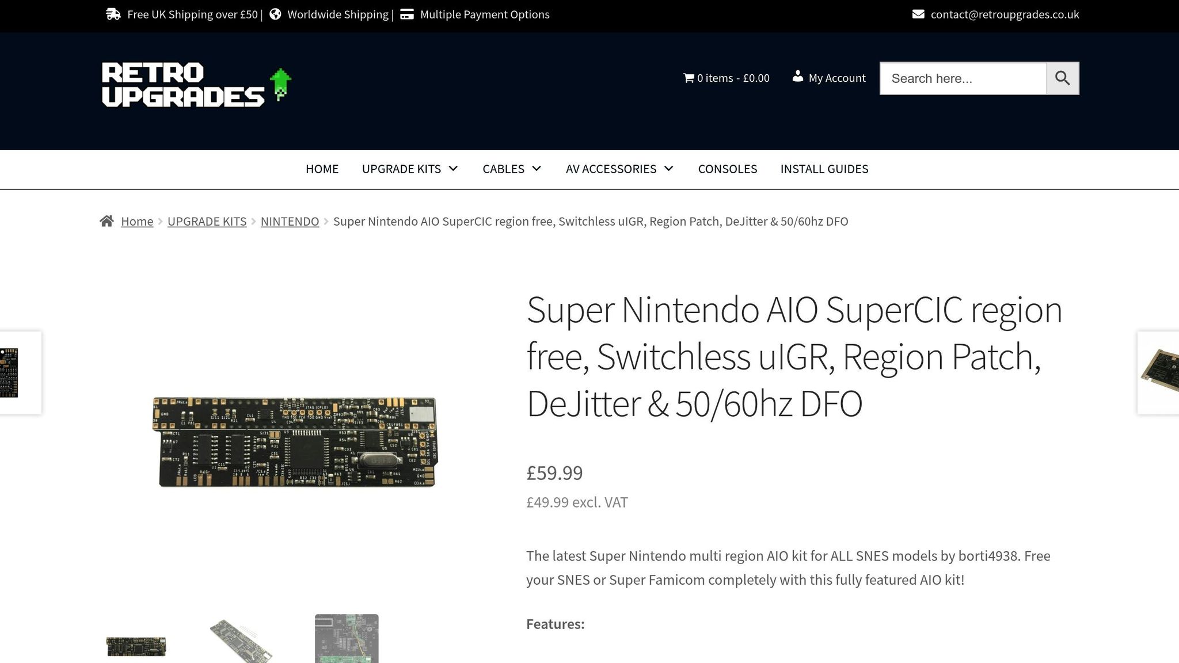Open the My Account link

(829, 78)
